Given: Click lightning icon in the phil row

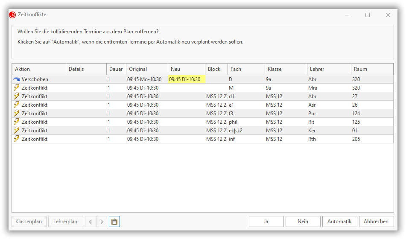Looking at the screenshot, I should pos(17,122).
